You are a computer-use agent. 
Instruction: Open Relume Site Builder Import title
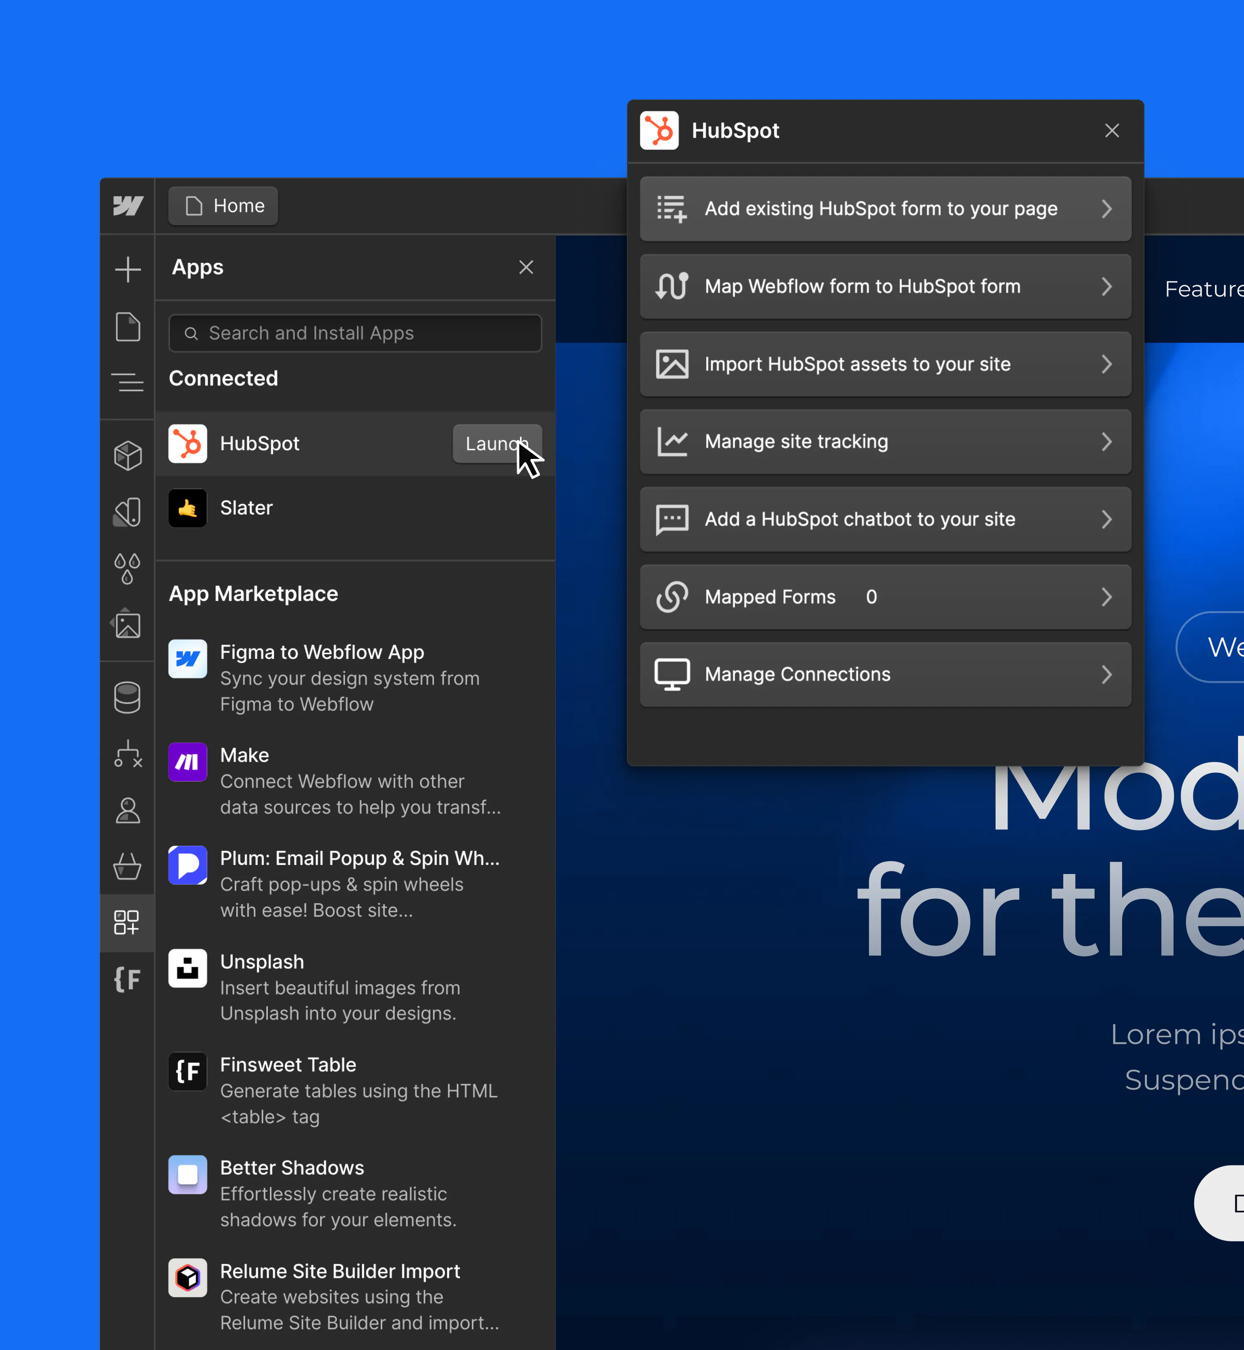340,1271
